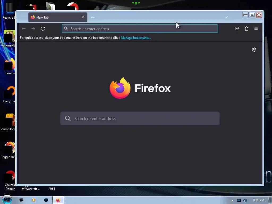This screenshot has width=272, height=204.
Task: Select the ChomikBox desktop icon
Action: coord(9,39)
